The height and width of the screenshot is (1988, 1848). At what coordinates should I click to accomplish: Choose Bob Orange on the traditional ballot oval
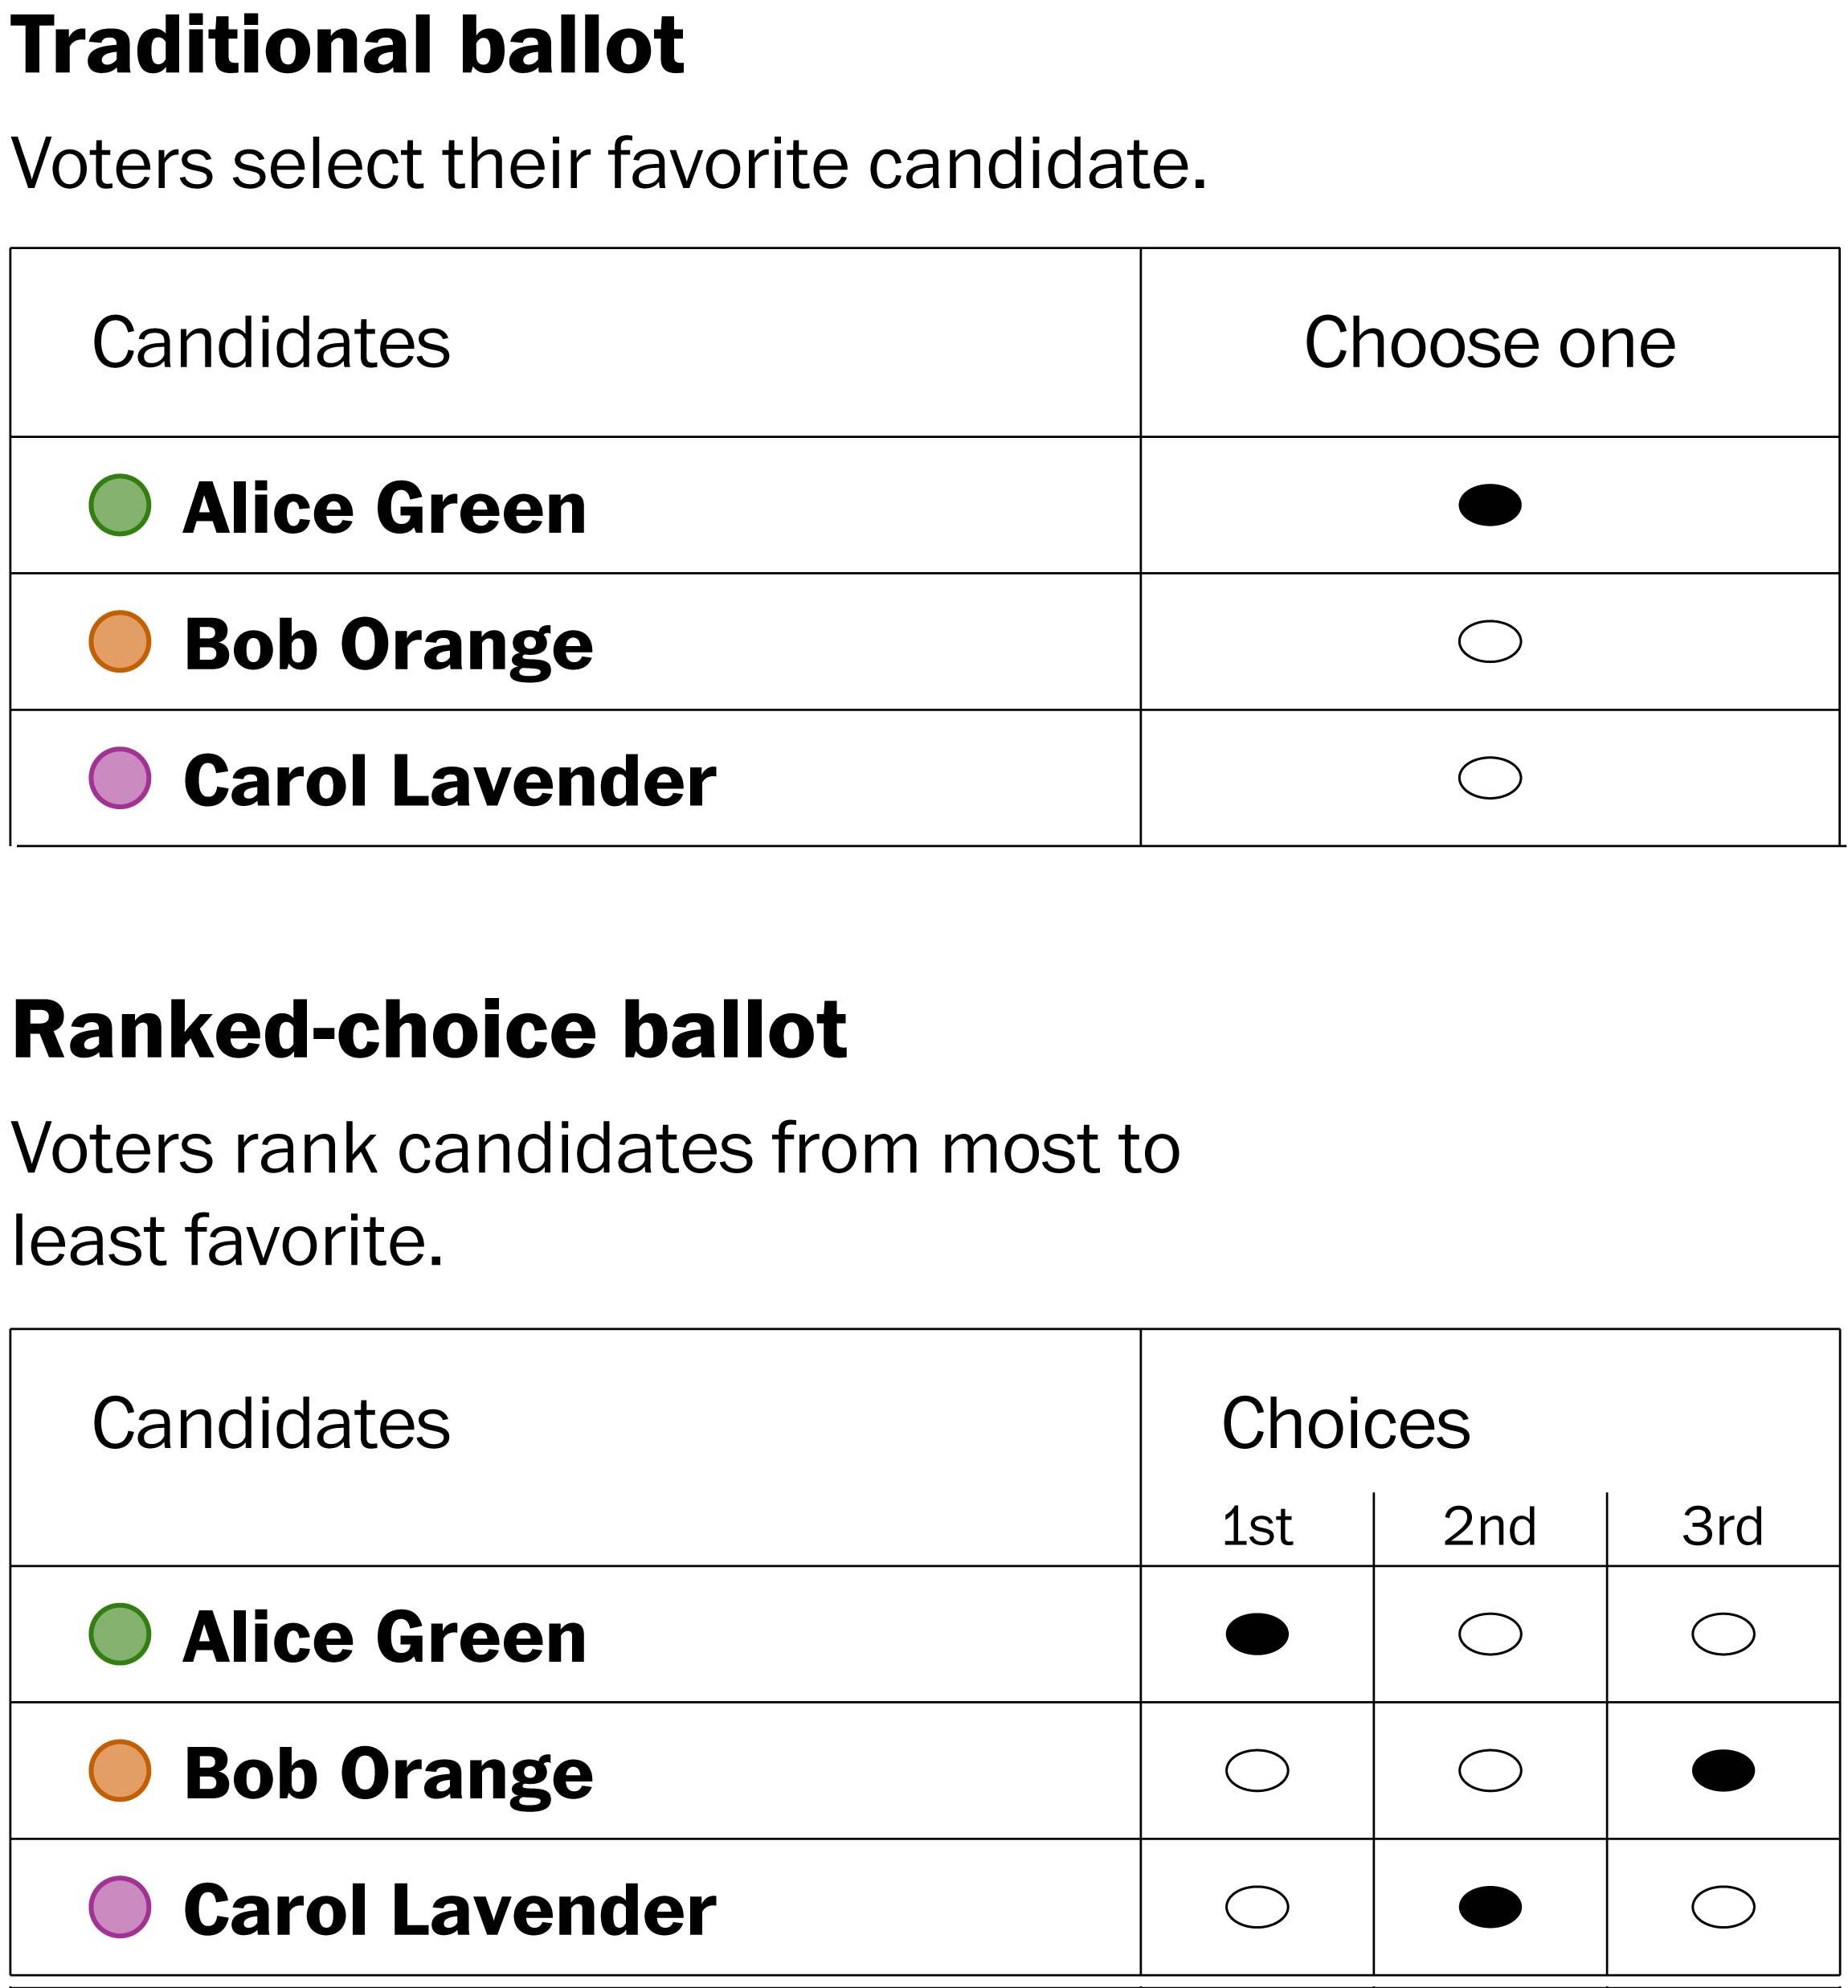(1490, 641)
